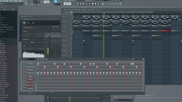Select the Playlist zoom tool
182x102 pixels.
click(x=83, y=10)
